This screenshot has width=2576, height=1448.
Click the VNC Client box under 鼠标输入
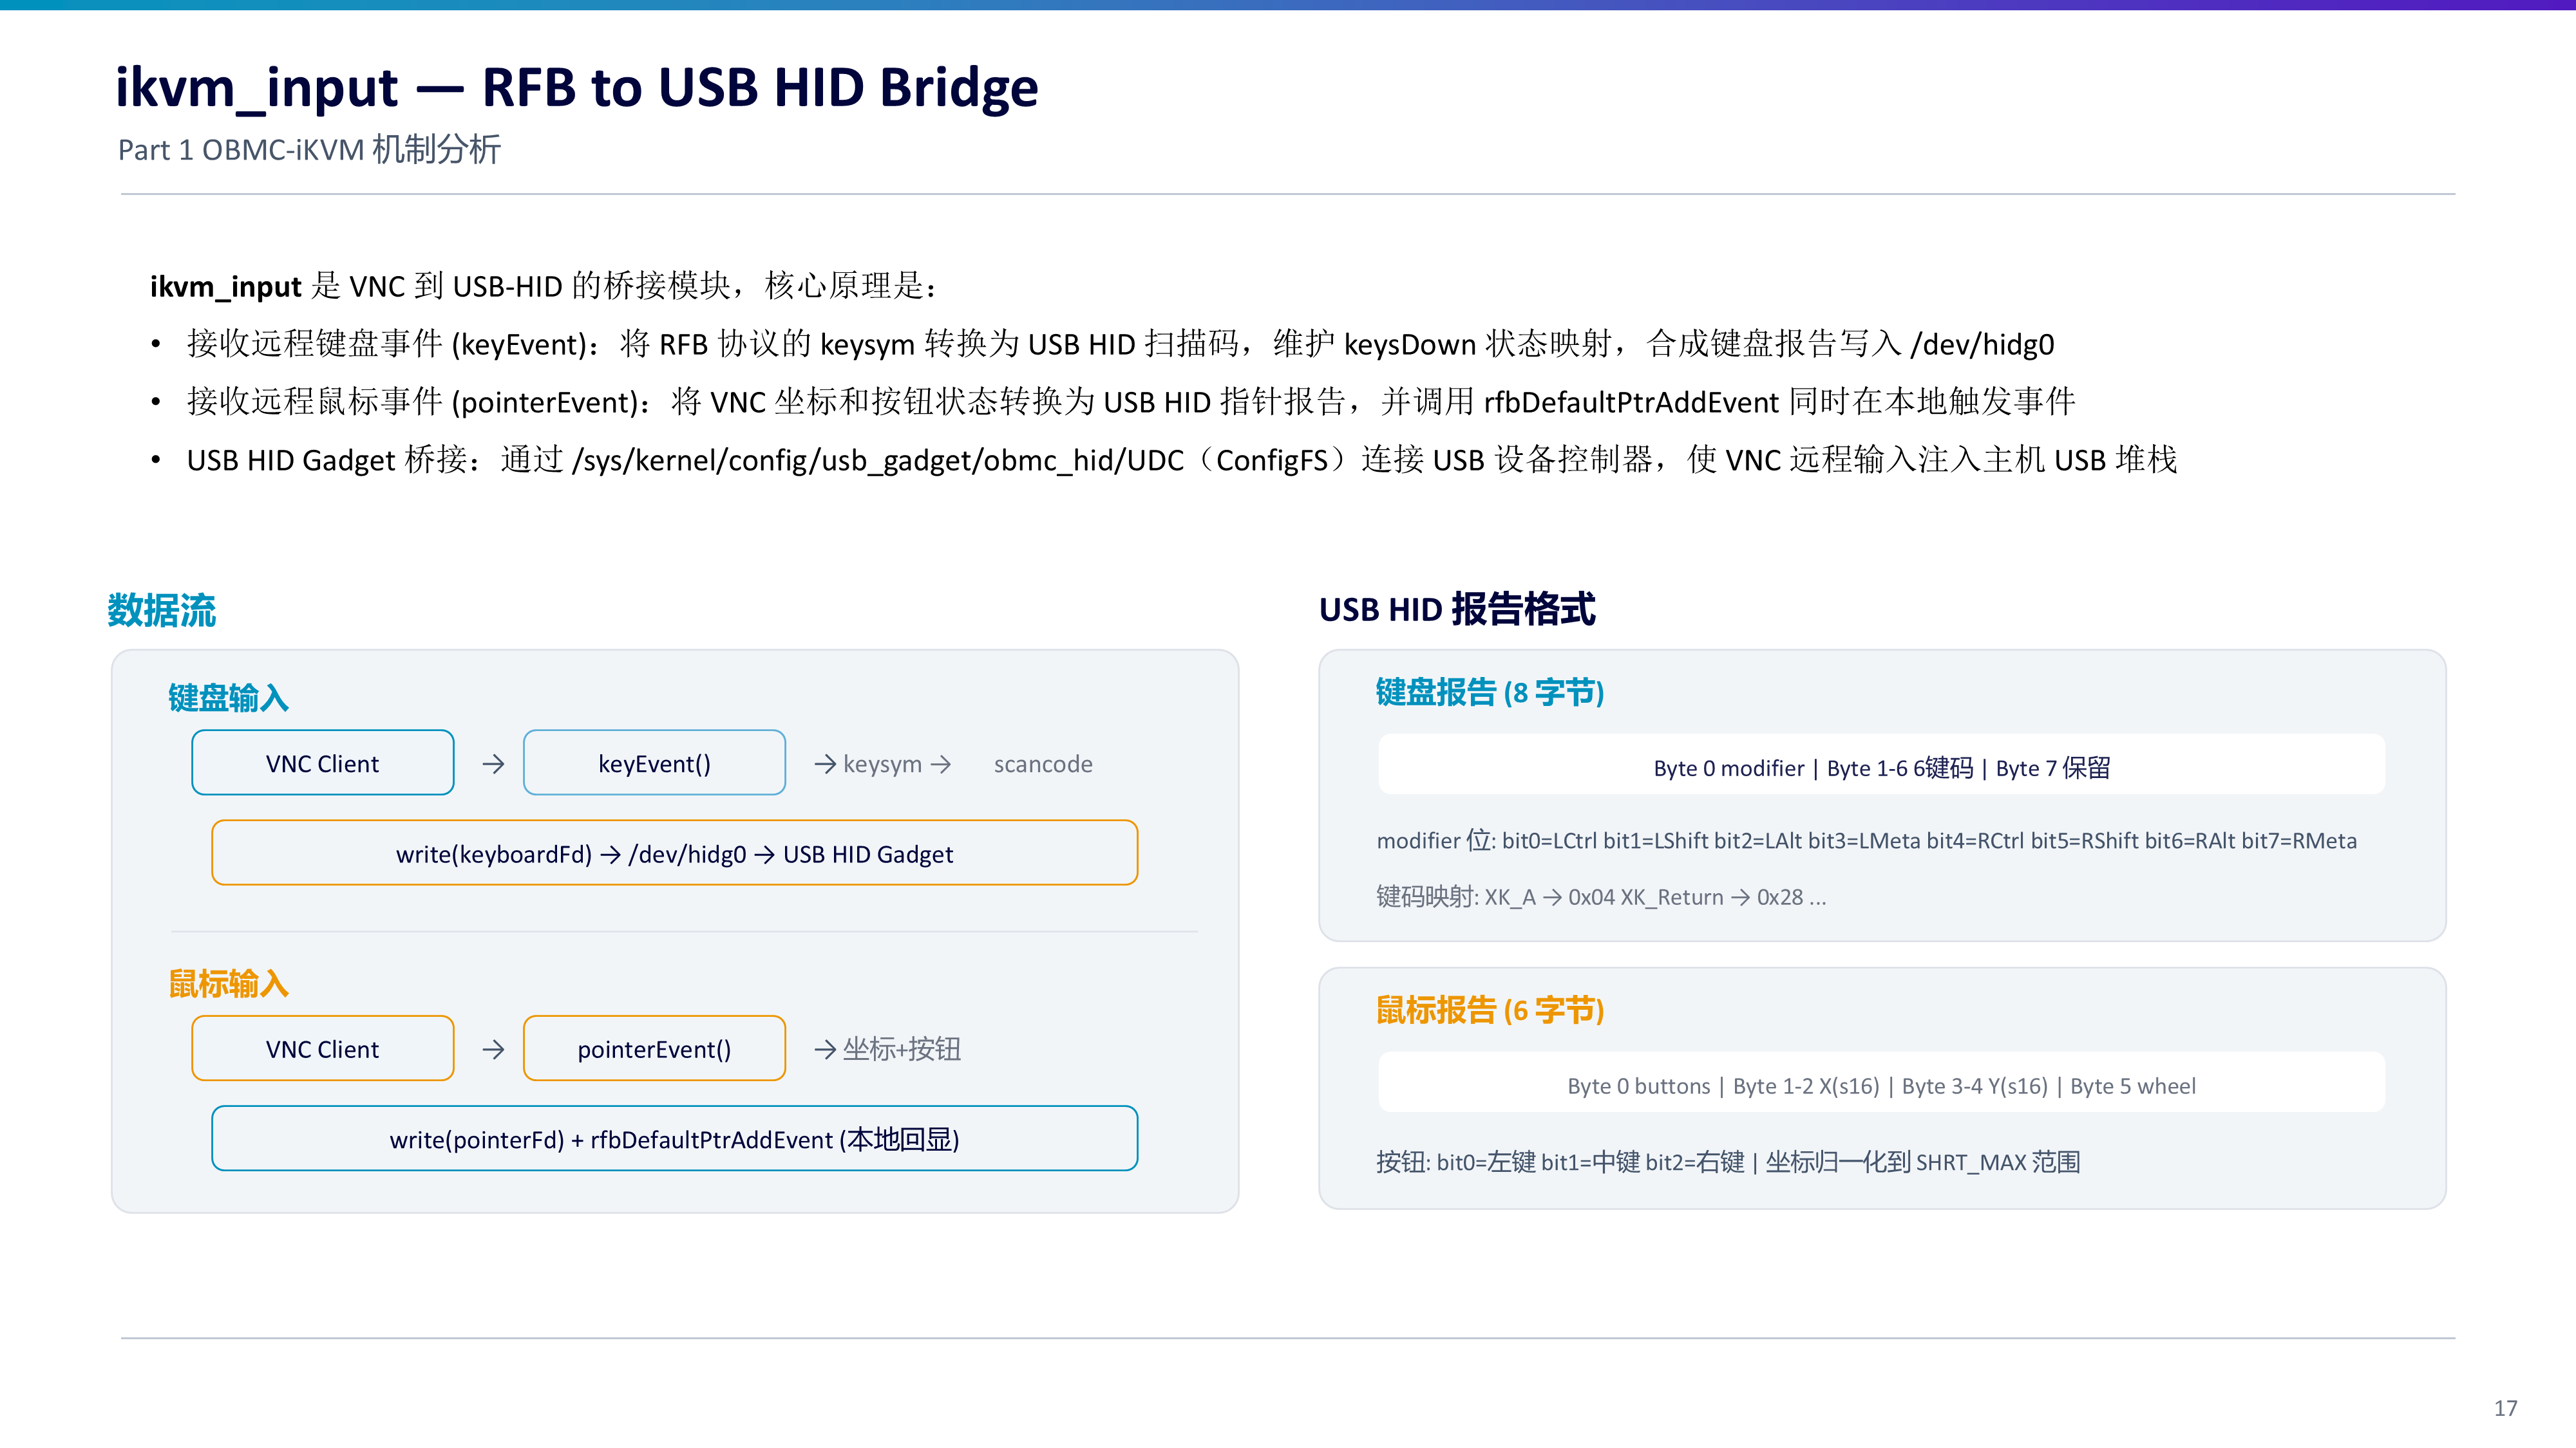point(322,1048)
